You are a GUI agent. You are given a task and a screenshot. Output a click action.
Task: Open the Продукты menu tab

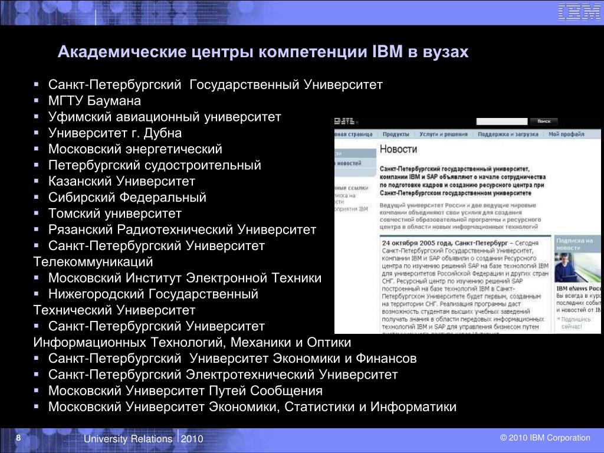[396, 134]
